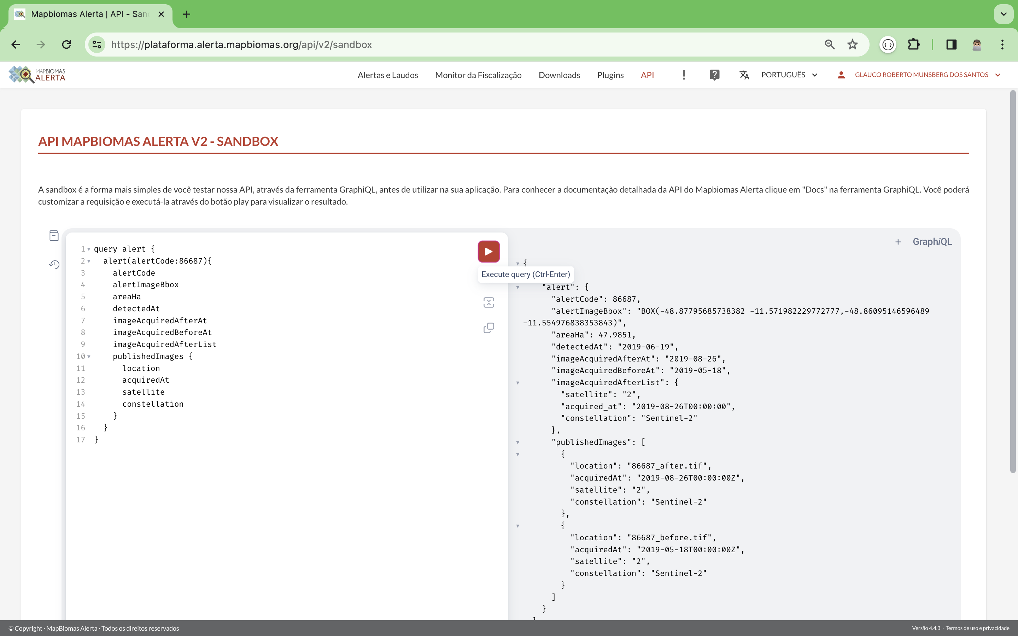
Task: Collapse "publishedImages" array in the result pane
Action: [518, 442]
